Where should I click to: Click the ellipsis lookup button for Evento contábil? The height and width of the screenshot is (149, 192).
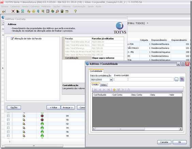point(176,79)
